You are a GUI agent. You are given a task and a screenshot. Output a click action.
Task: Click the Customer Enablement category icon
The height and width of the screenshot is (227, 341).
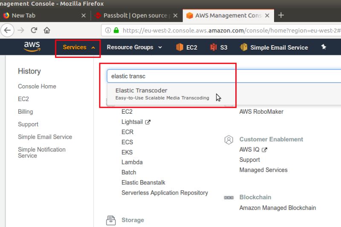228,140
